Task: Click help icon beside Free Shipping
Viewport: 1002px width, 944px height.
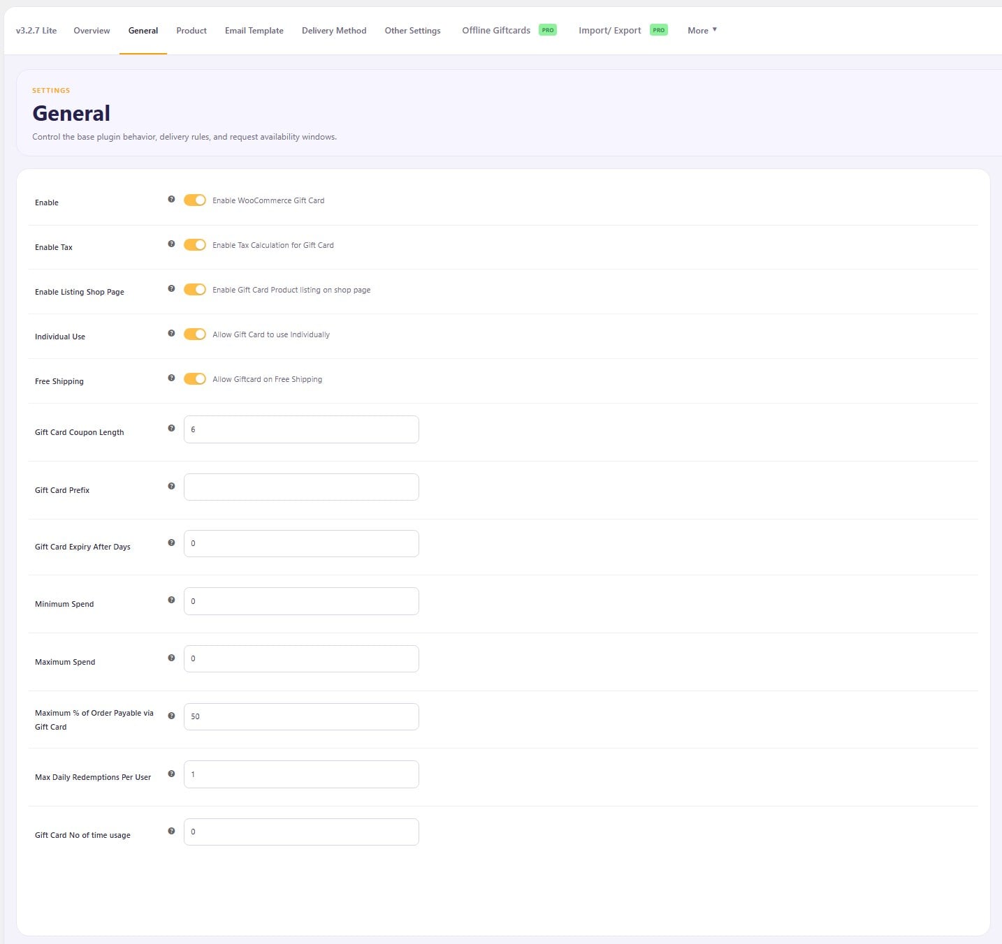Action: click(x=171, y=378)
